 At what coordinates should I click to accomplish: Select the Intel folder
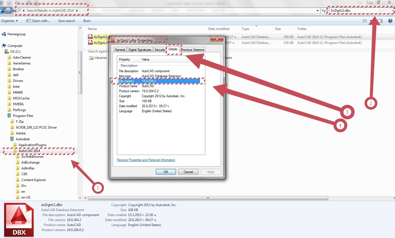click(x=14, y=87)
